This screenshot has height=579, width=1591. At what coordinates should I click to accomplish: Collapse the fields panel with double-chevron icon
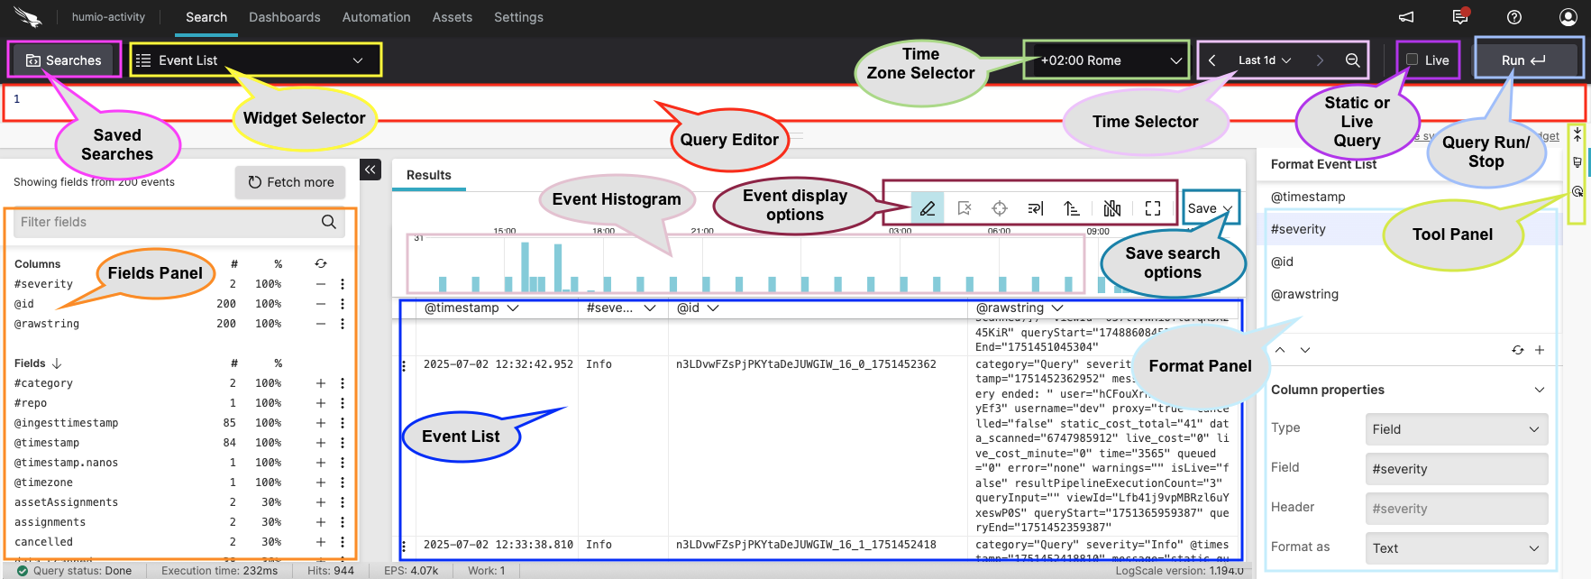(x=370, y=169)
